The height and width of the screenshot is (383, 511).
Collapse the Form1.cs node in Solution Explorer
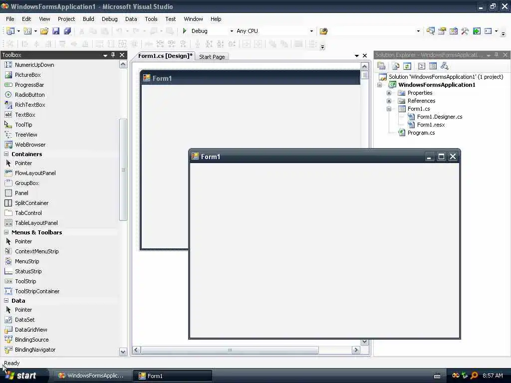click(389, 109)
